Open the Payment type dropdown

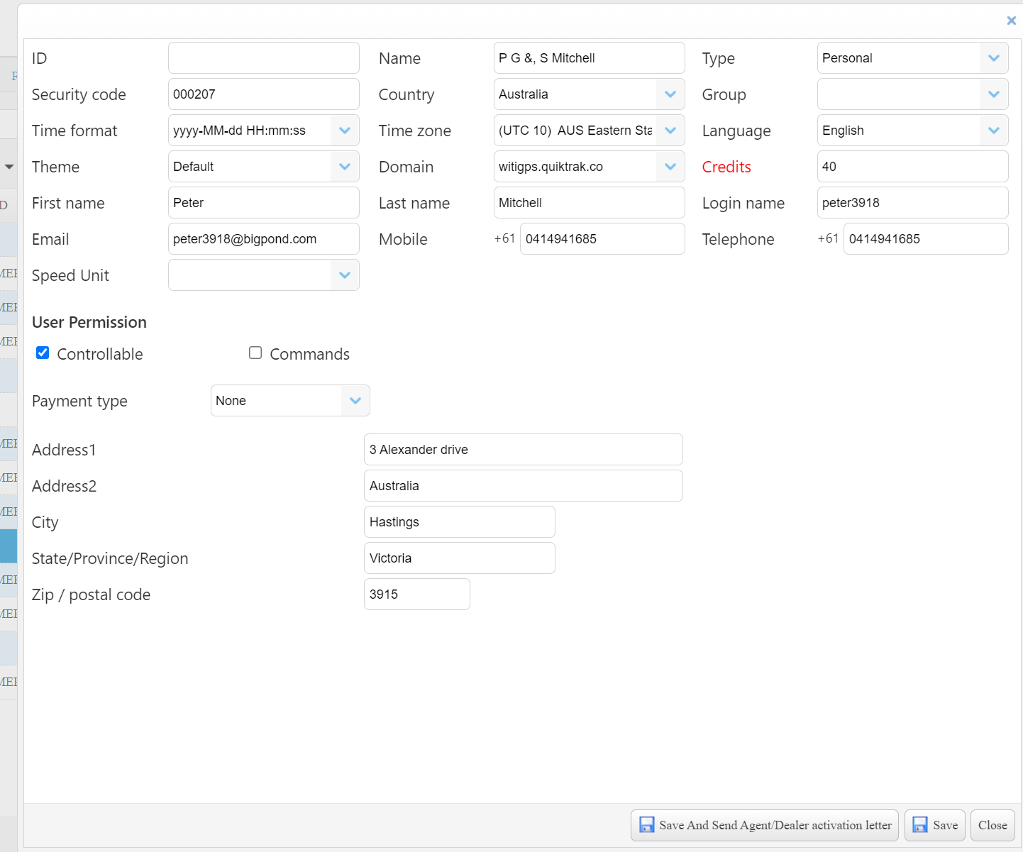click(x=355, y=401)
